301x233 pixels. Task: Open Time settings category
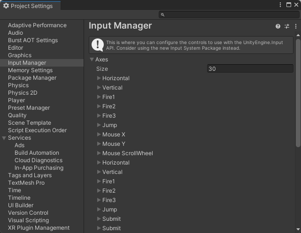point(15,190)
